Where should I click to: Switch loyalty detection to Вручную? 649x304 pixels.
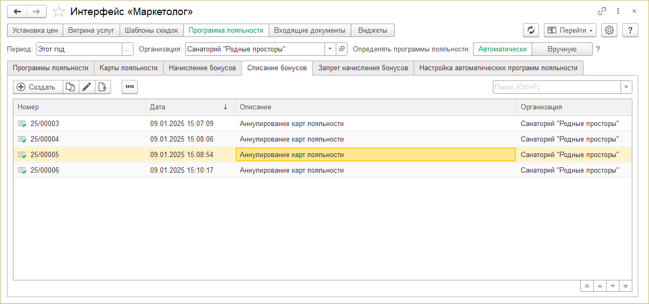coord(562,49)
